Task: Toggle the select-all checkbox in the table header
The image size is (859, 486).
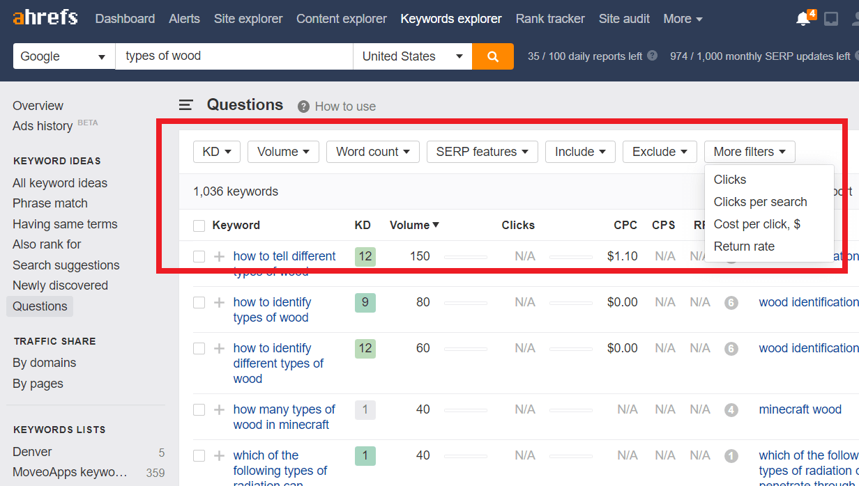Action: click(x=199, y=225)
